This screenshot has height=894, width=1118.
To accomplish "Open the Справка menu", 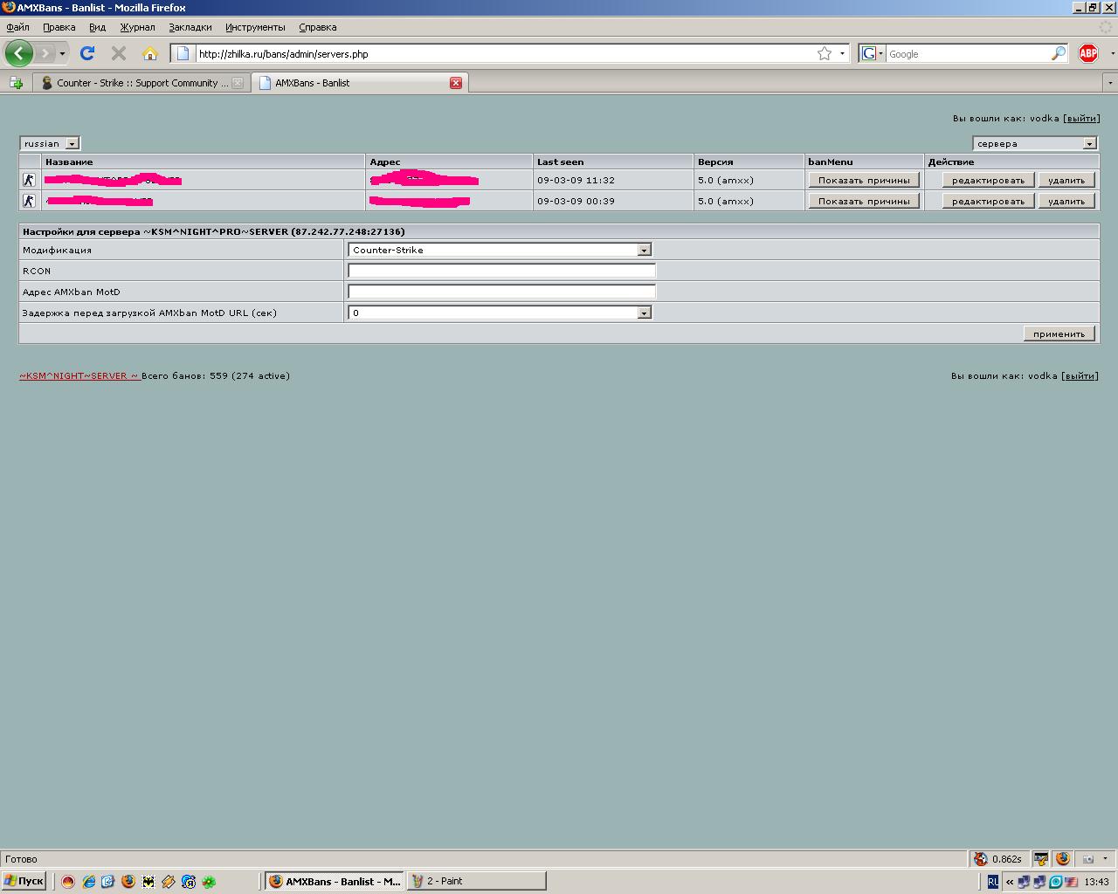I will [x=317, y=27].
